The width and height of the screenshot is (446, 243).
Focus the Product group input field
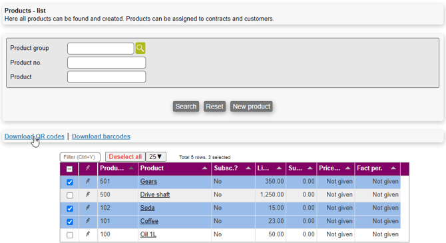[101, 49]
